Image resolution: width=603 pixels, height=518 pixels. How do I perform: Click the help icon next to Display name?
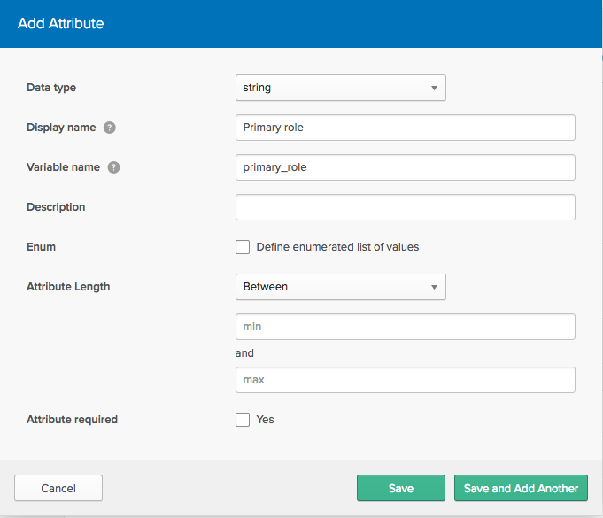coord(110,128)
